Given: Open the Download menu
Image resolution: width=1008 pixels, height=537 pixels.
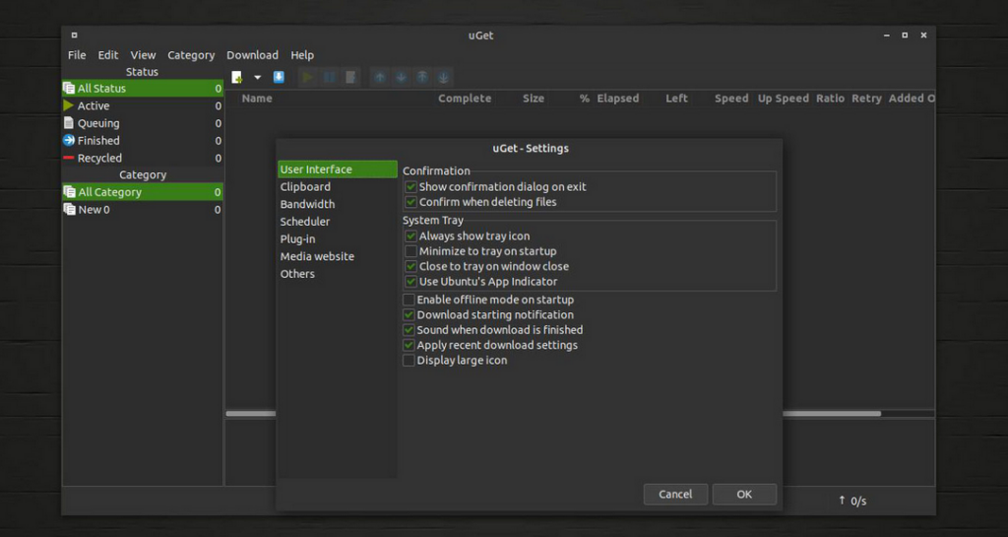Looking at the screenshot, I should (x=252, y=55).
